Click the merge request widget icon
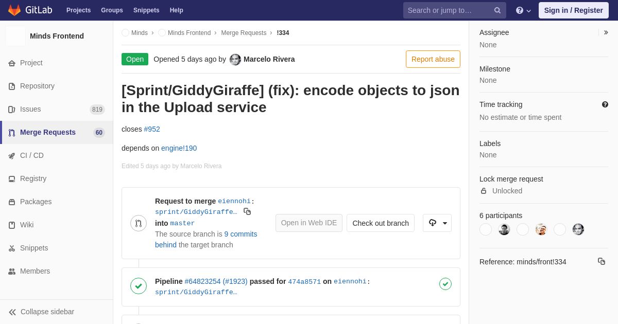This screenshot has height=324, width=618. click(139, 223)
